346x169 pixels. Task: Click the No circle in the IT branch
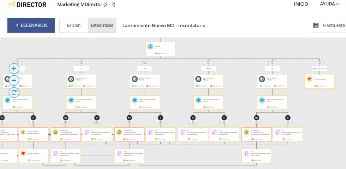click(66, 117)
